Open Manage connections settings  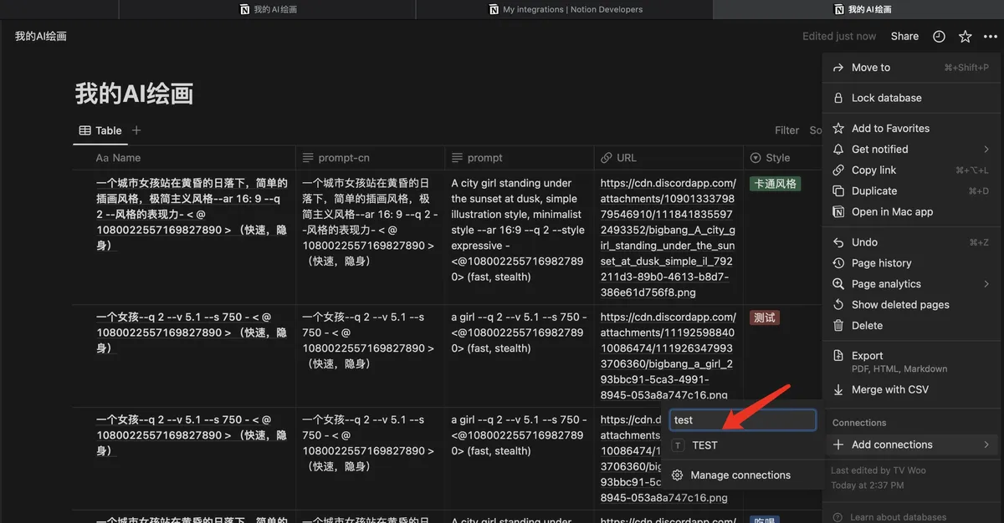click(x=740, y=475)
